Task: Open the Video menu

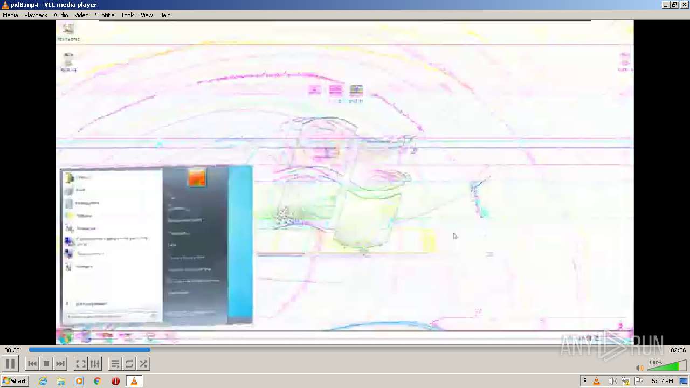Action: (81, 15)
